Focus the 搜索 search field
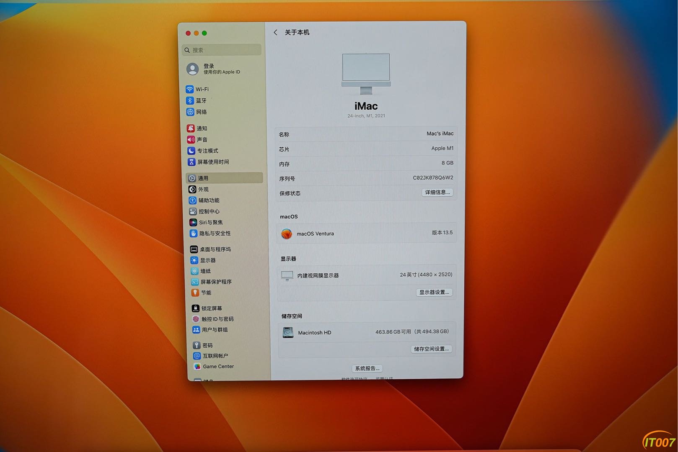 tap(222, 50)
